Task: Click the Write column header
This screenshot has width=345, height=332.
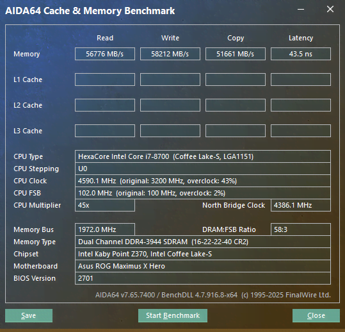Action: (x=170, y=38)
